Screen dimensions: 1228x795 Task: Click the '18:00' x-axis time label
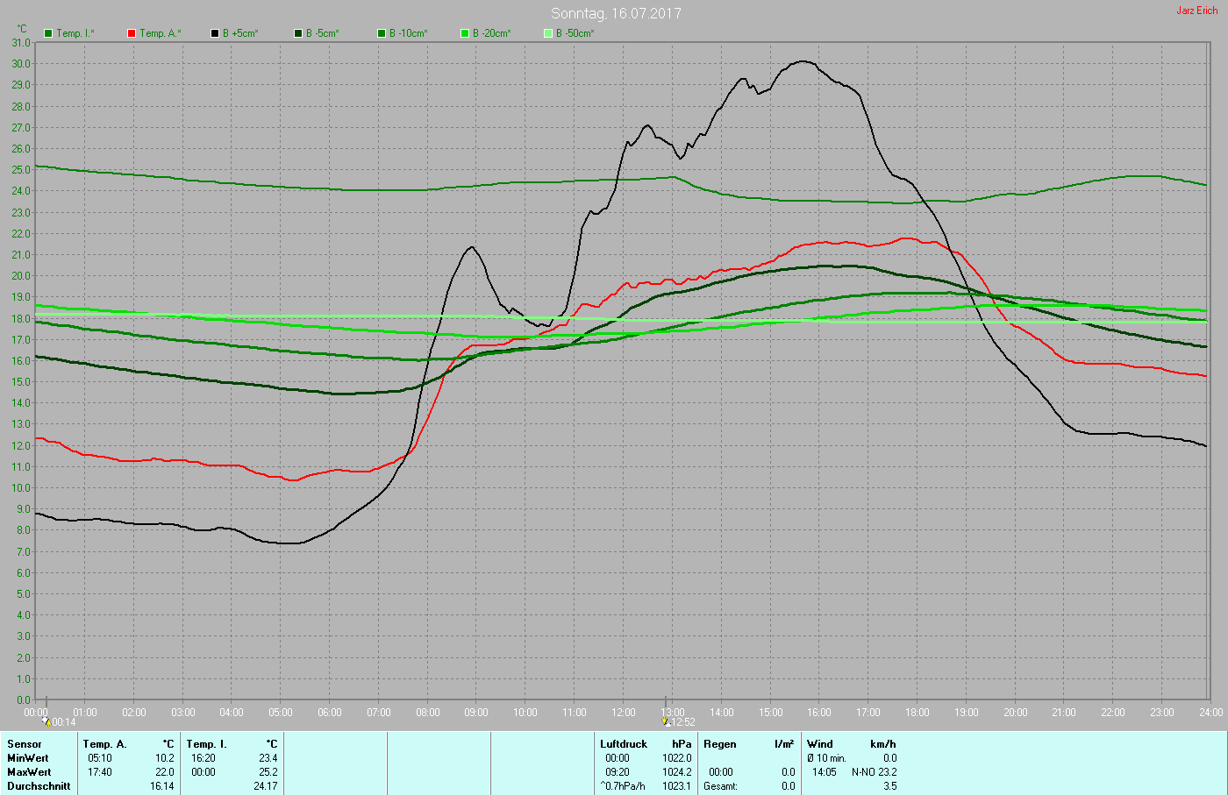pyautogui.click(x=917, y=713)
